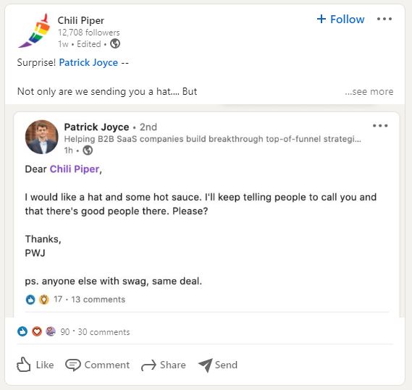Send the post via paper plane button
Viewport: 412px width, 390px height.
(218, 365)
